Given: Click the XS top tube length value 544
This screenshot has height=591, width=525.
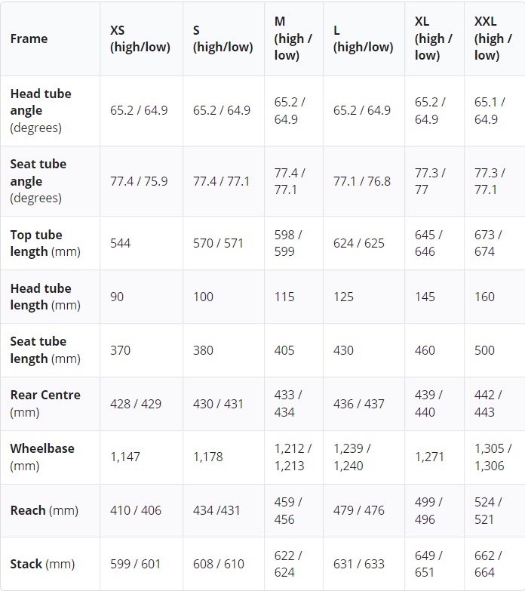Looking at the screenshot, I should pyautogui.click(x=121, y=243).
